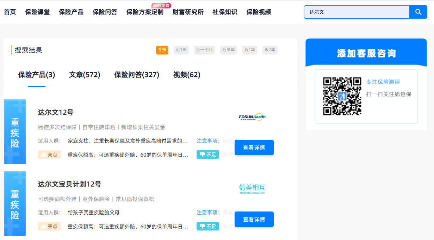Click 查看详情 for 达尔文12号
This screenshot has height=240, width=434.
pyautogui.click(x=254, y=147)
